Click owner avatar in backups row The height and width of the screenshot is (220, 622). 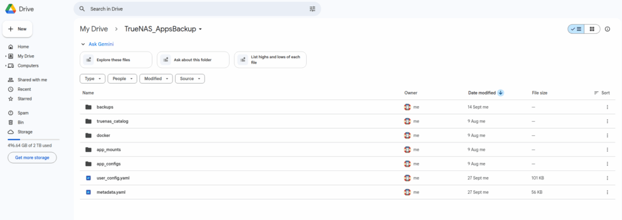pos(408,107)
